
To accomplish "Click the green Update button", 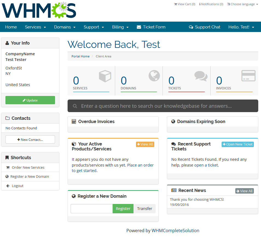I will click(30, 100).
